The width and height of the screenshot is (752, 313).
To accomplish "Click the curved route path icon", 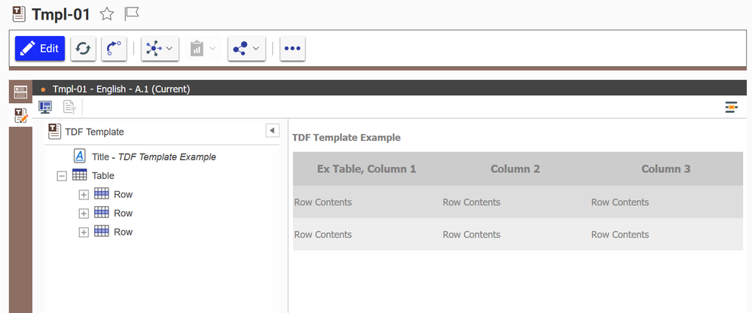I will coord(114,48).
